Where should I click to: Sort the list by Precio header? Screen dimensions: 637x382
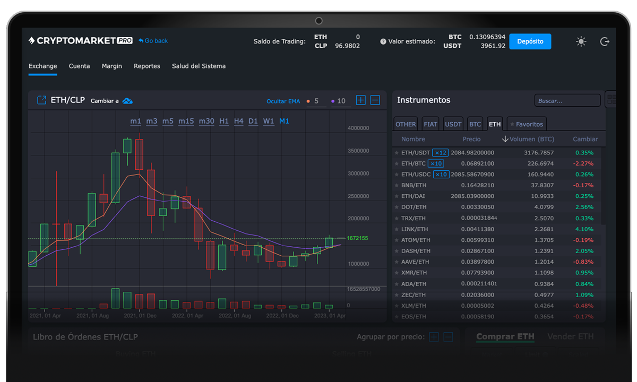pos(471,139)
